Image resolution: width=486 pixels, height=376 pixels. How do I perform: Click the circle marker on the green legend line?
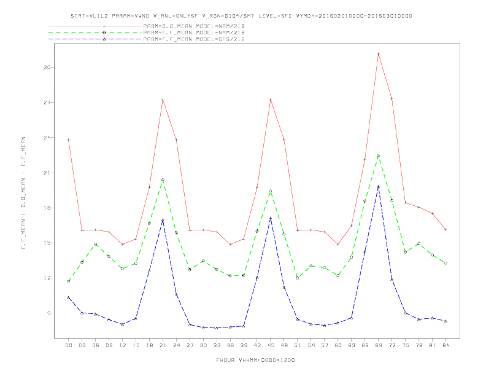pos(104,33)
